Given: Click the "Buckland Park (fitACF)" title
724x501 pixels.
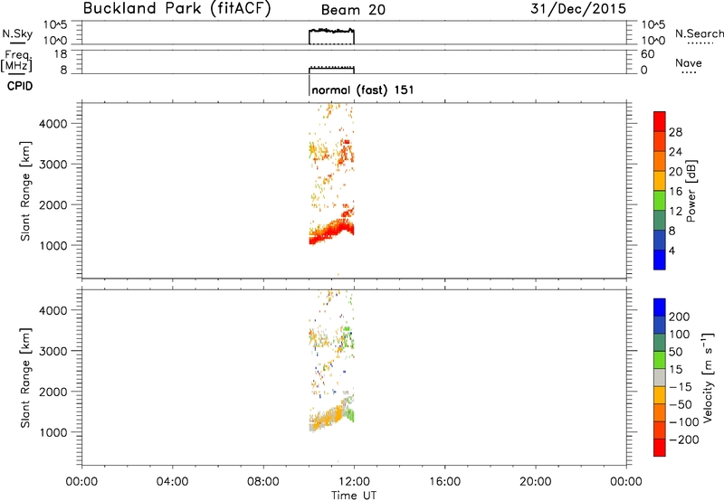Looking at the screenshot, I should point(176,9).
